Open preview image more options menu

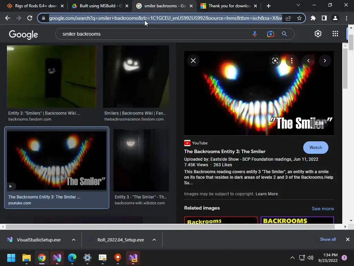(292, 61)
